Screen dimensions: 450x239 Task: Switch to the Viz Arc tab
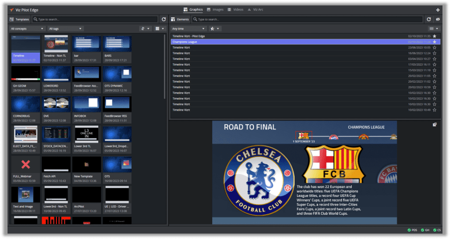[255, 10]
